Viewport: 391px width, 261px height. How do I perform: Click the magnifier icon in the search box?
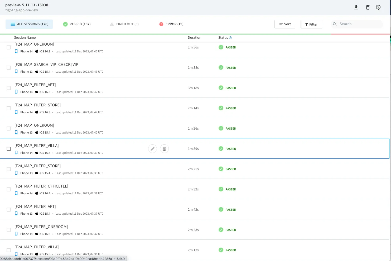point(335,24)
